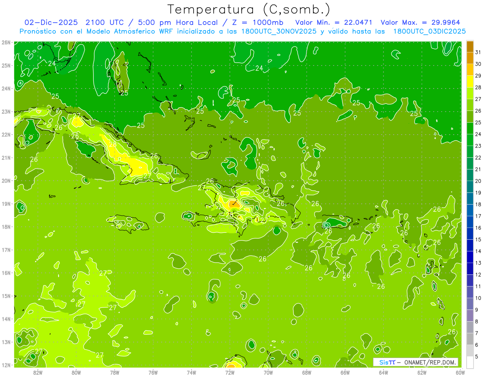This screenshot has width=489, height=378.
Task: Click the 78W longitude axis label
Action: [115, 372]
